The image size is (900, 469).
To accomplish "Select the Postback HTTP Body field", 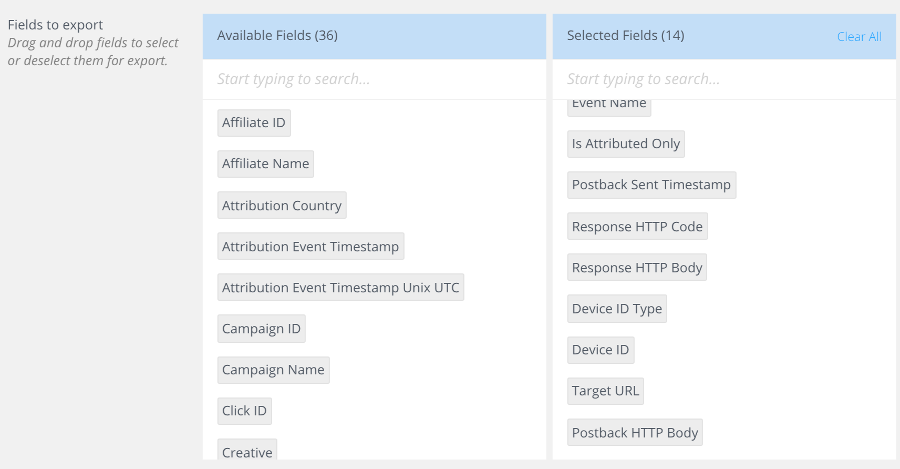I will [x=635, y=432].
